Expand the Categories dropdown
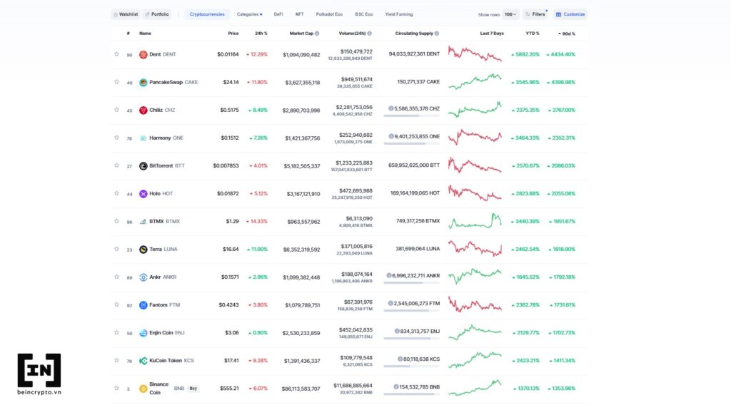731x405 pixels. (x=249, y=14)
